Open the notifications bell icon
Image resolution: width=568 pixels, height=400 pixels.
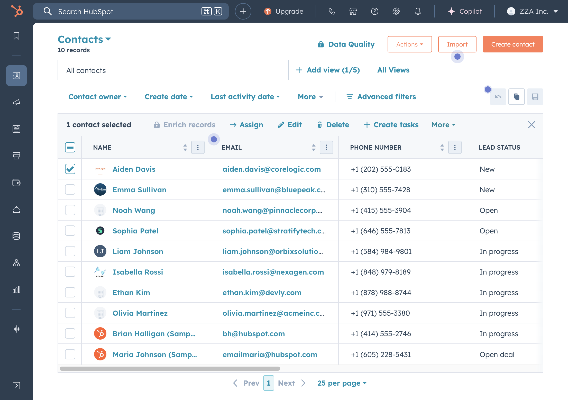pos(418,11)
